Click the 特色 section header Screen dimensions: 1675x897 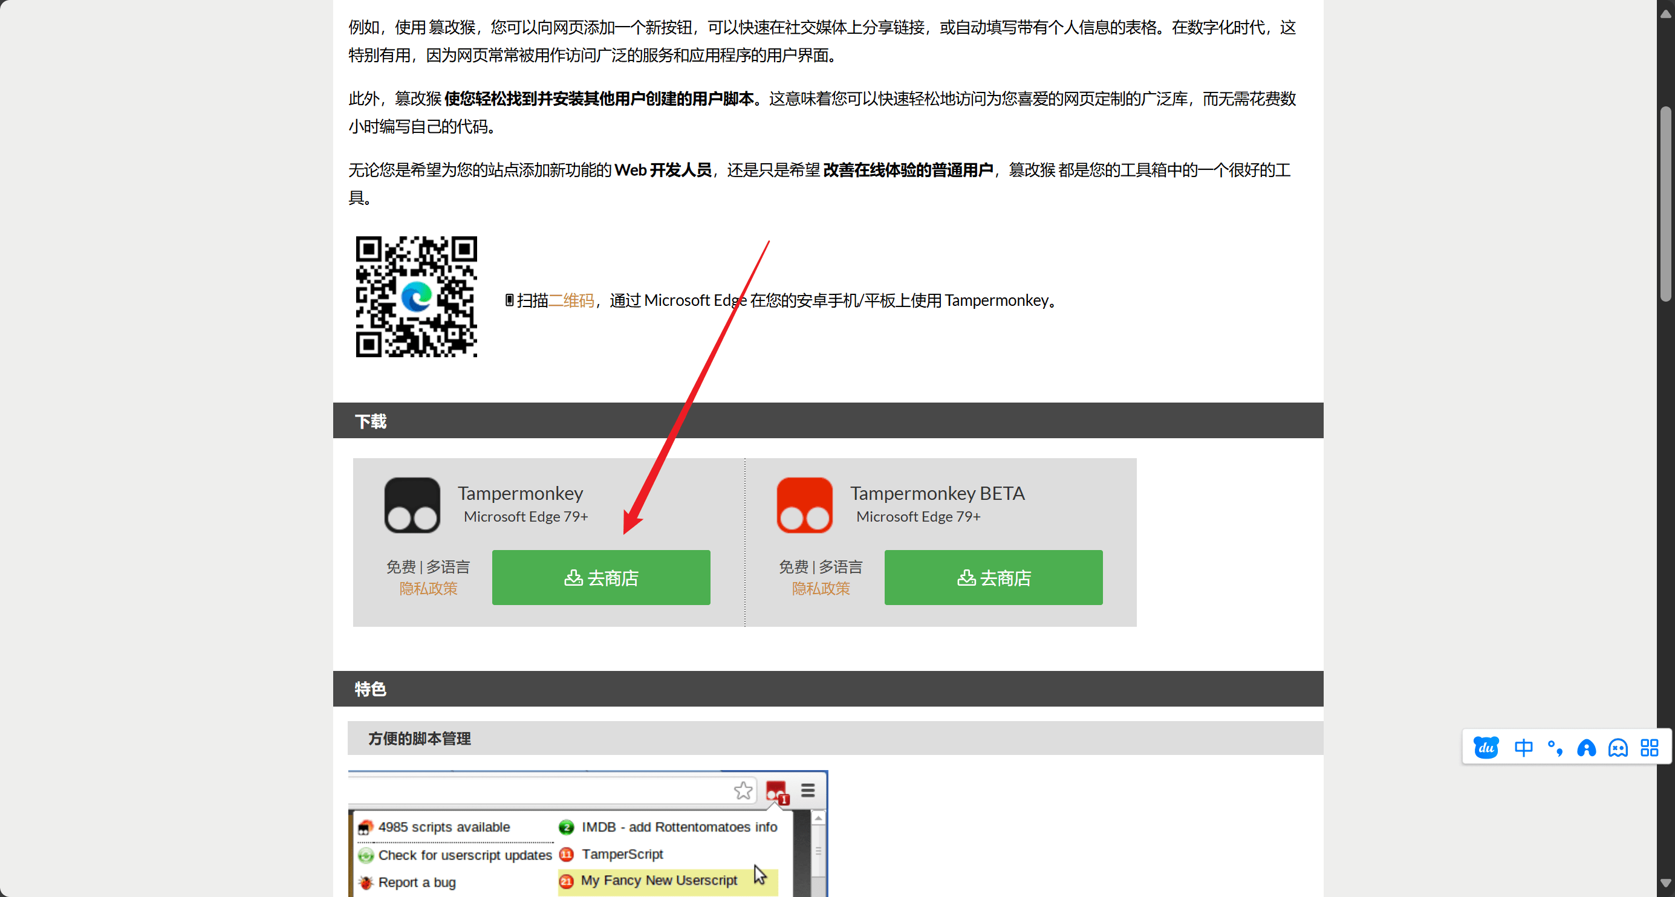pyautogui.click(x=371, y=689)
